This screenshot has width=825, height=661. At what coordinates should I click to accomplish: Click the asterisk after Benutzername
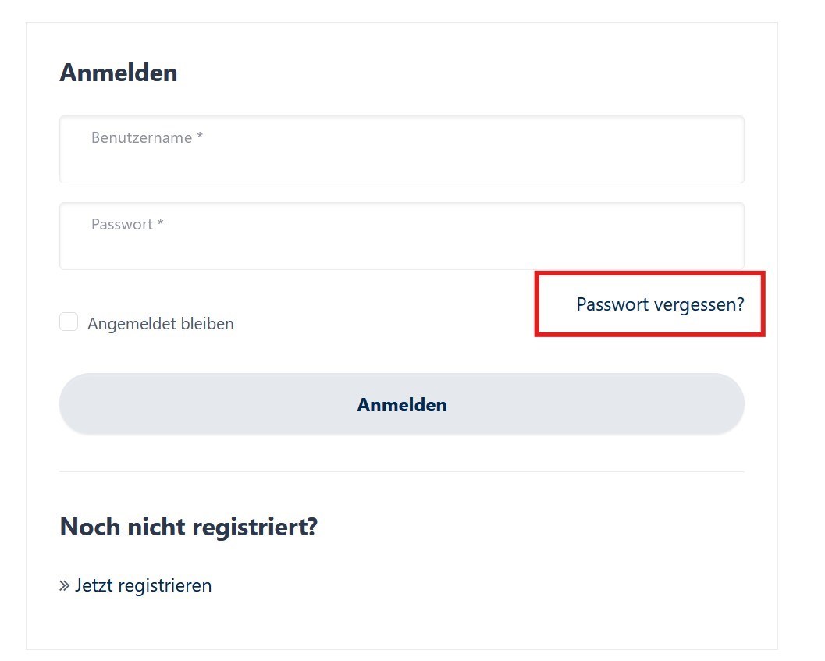pyautogui.click(x=200, y=137)
